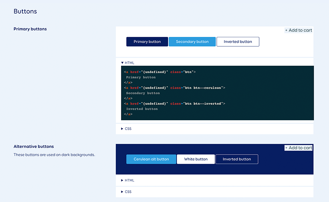
Task: Click the 'Secondary button' text inside the code block
Action: [x=143, y=93]
